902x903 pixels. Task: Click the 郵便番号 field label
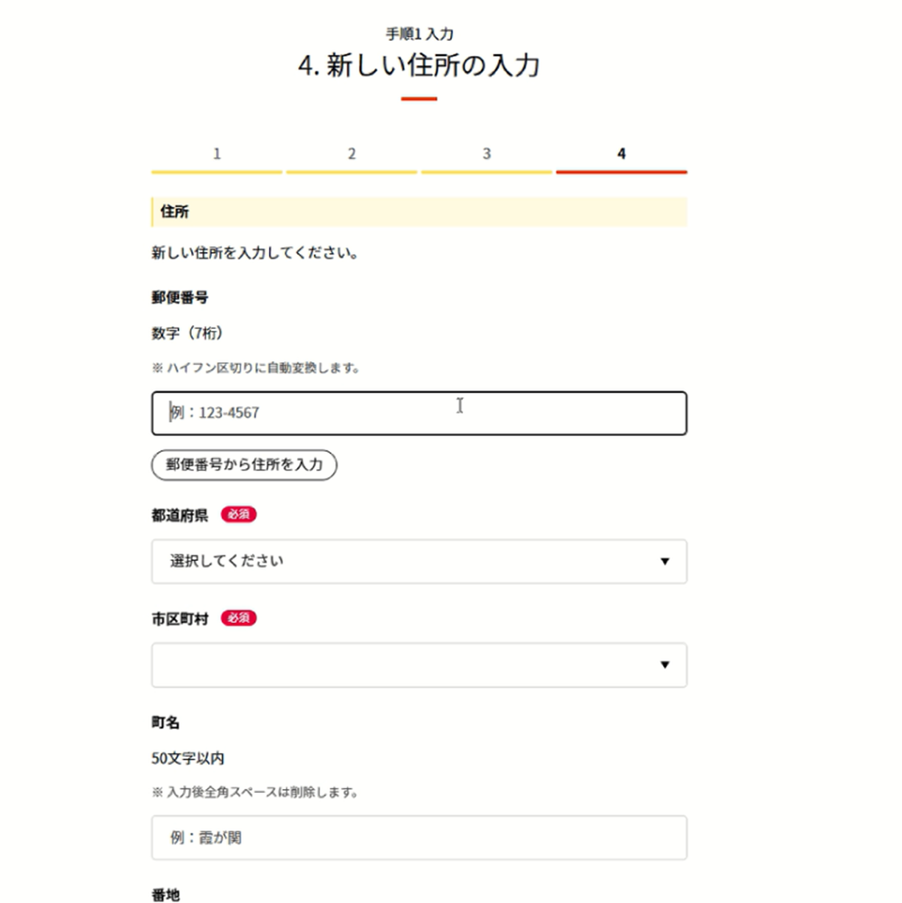tap(180, 298)
